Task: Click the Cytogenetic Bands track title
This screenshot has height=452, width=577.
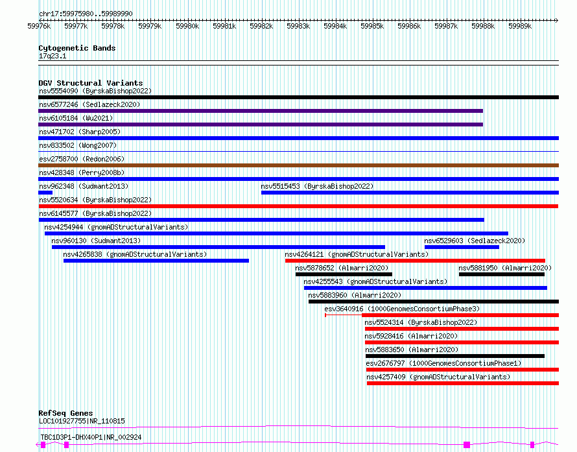Action: [77, 48]
